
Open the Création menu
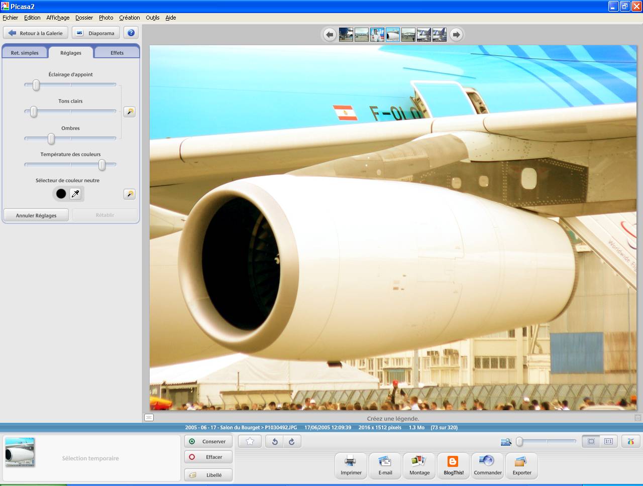[130, 18]
